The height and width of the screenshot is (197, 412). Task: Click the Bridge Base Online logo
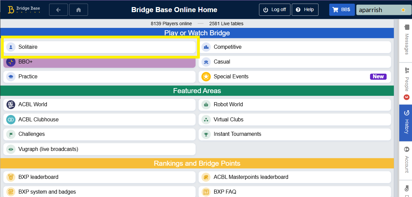[24, 10]
